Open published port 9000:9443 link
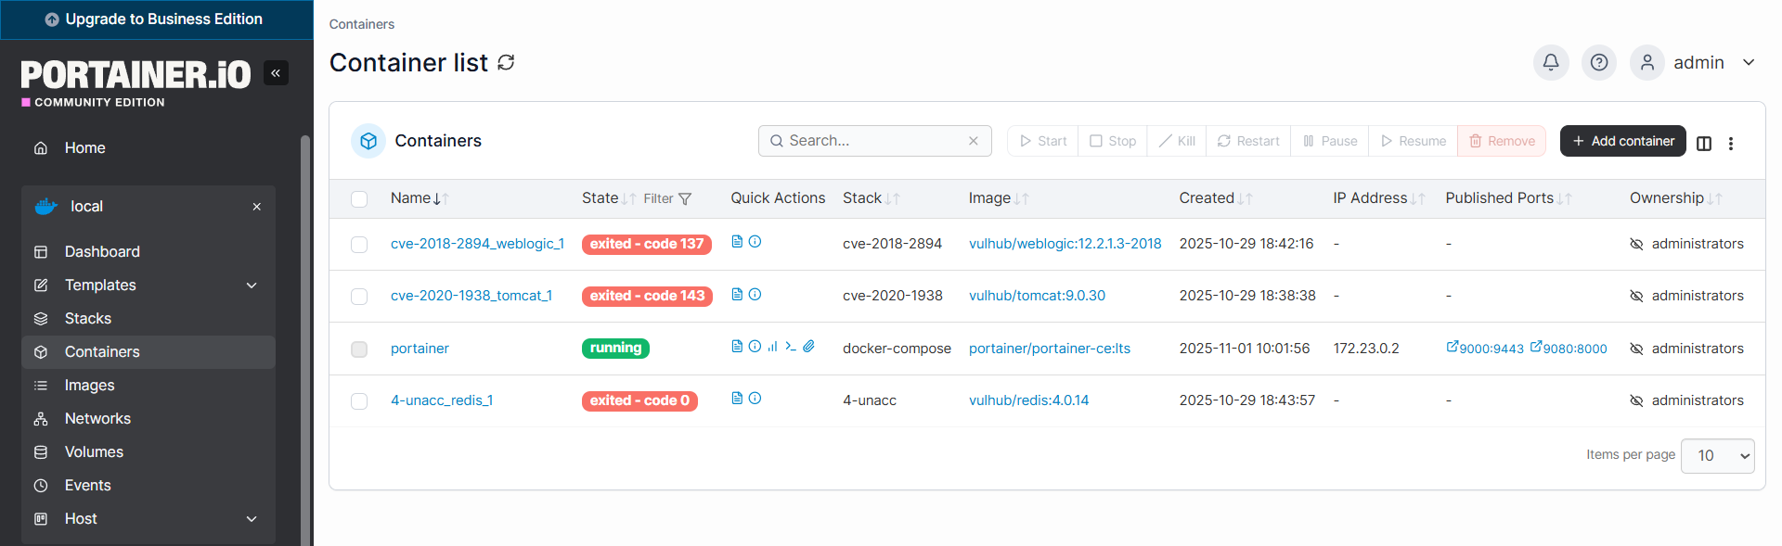 pyautogui.click(x=1485, y=348)
